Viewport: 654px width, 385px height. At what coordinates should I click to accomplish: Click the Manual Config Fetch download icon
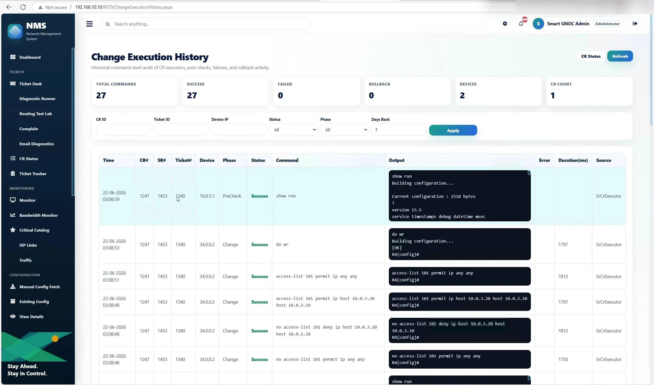(x=13, y=286)
